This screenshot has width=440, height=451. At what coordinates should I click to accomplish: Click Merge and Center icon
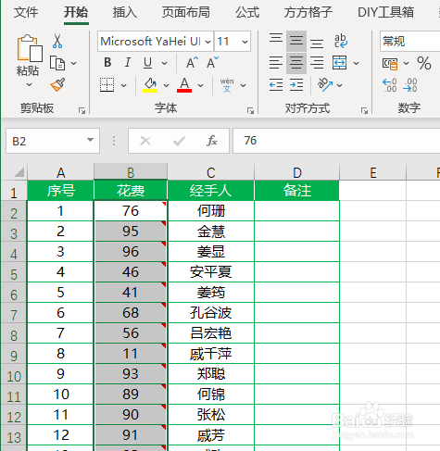click(339, 63)
